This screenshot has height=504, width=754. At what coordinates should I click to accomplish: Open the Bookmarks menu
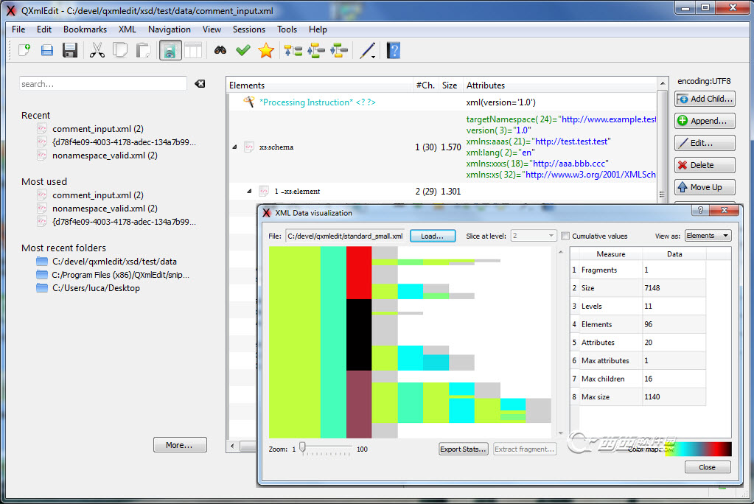pos(85,29)
